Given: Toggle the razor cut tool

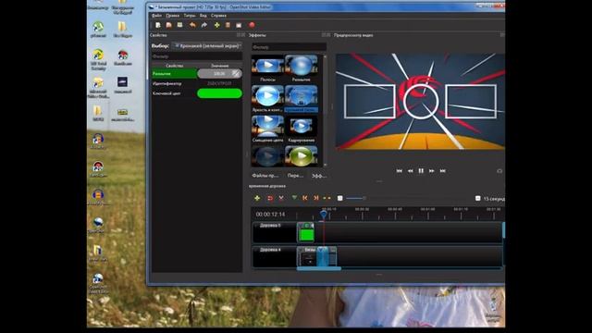Looking at the screenshot, I should pos(281,198).
